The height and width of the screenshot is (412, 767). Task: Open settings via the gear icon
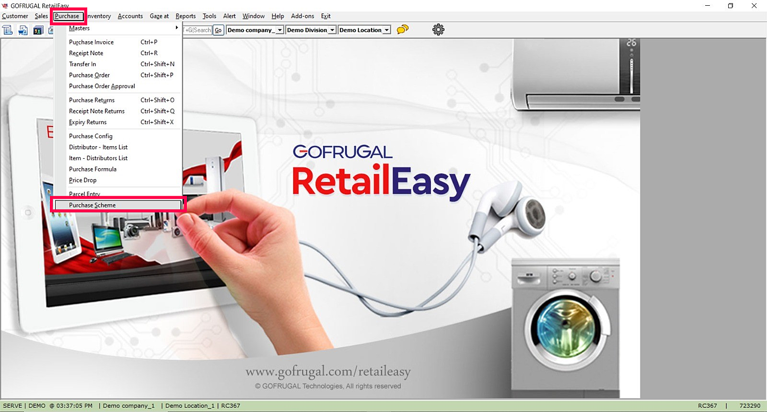[x=438, y=30]
